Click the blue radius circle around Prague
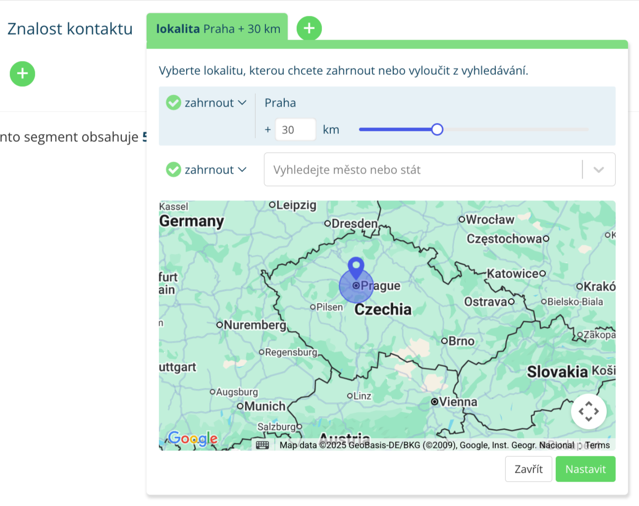The image size is (639, 506). click(347, 293)
